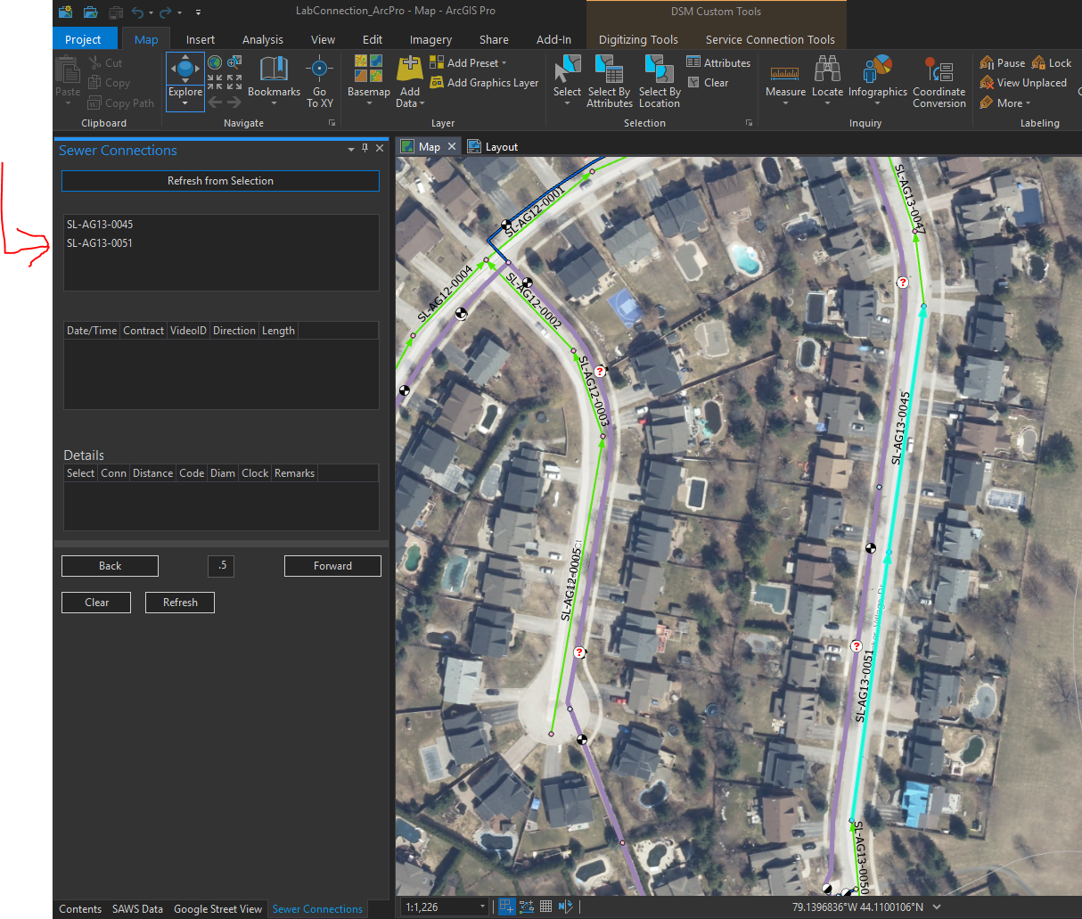The image size is (1082, 919).
Task: Click the Select By Location icon
Action: 660,70
